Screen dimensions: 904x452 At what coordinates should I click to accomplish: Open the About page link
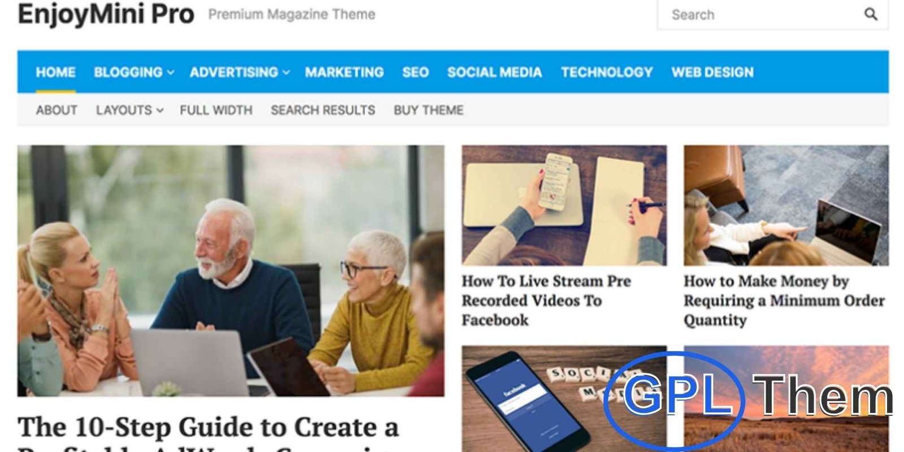pyautogui.click(x=56, y=110)
